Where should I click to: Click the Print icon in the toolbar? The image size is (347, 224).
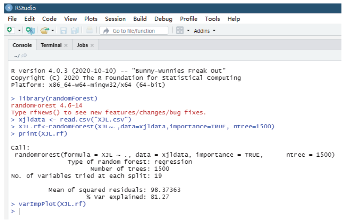click(90, 30)
